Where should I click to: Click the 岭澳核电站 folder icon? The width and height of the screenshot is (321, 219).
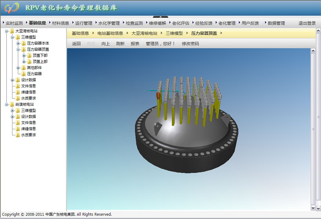click(x=12, y=104)
